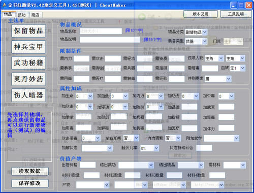
Task: Open the 性别要求 dropdown
Action: (218, 79)
